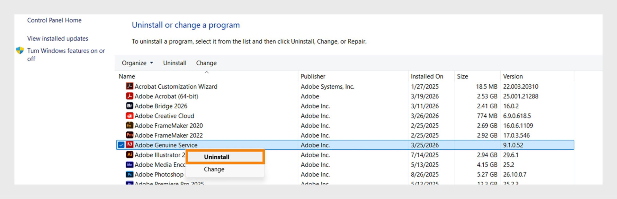Click the Adobe FrameMaker 2022 icon
This screenshot has width=617, height=199.
pos(130,135)
